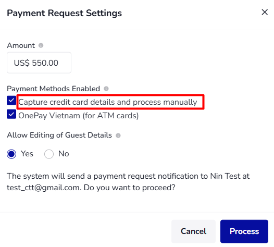
Task: Click info icon next to Allow Editing of Guest Details
Action: click(x=118, y=135)
